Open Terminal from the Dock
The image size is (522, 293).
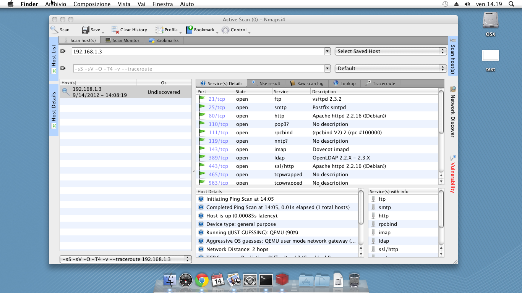coord(266,280)
